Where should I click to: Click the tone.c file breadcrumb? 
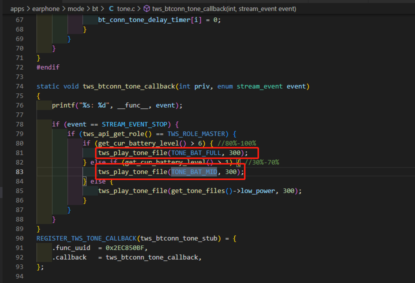pos(125,9)
